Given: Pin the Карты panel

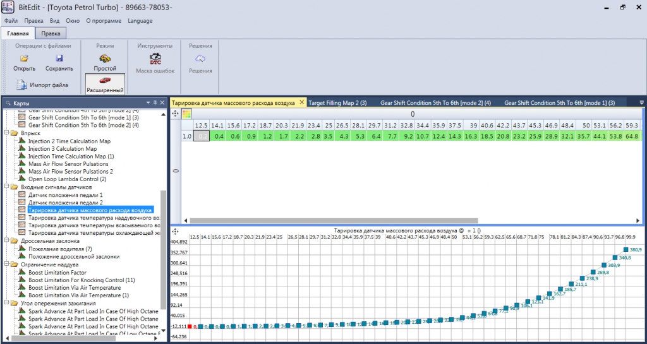Looking at the screenshot, I should pos(155,103).
